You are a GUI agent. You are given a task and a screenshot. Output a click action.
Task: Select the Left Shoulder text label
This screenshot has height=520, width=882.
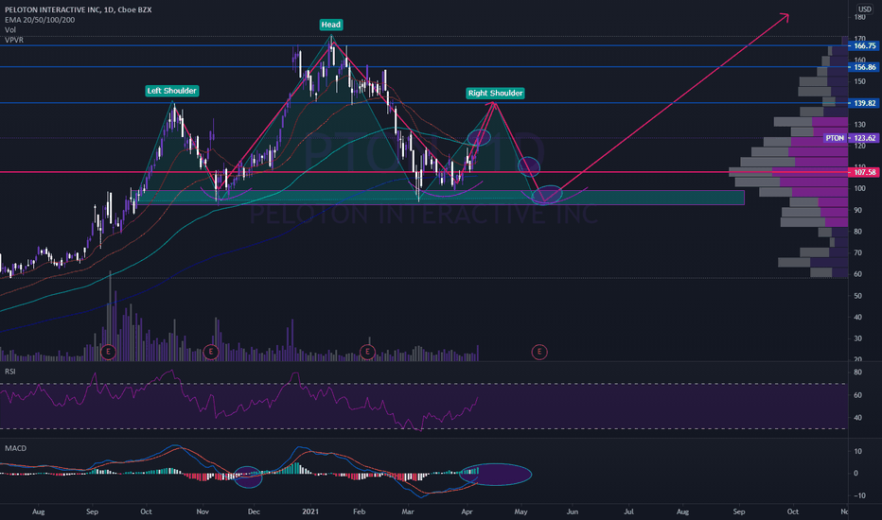point(171,91)
